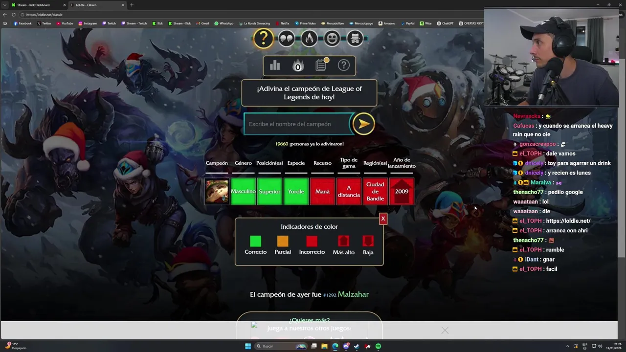Open the Instagram bookmark
Viewport: 626px width, 352px height.
[x=88, y=23]
